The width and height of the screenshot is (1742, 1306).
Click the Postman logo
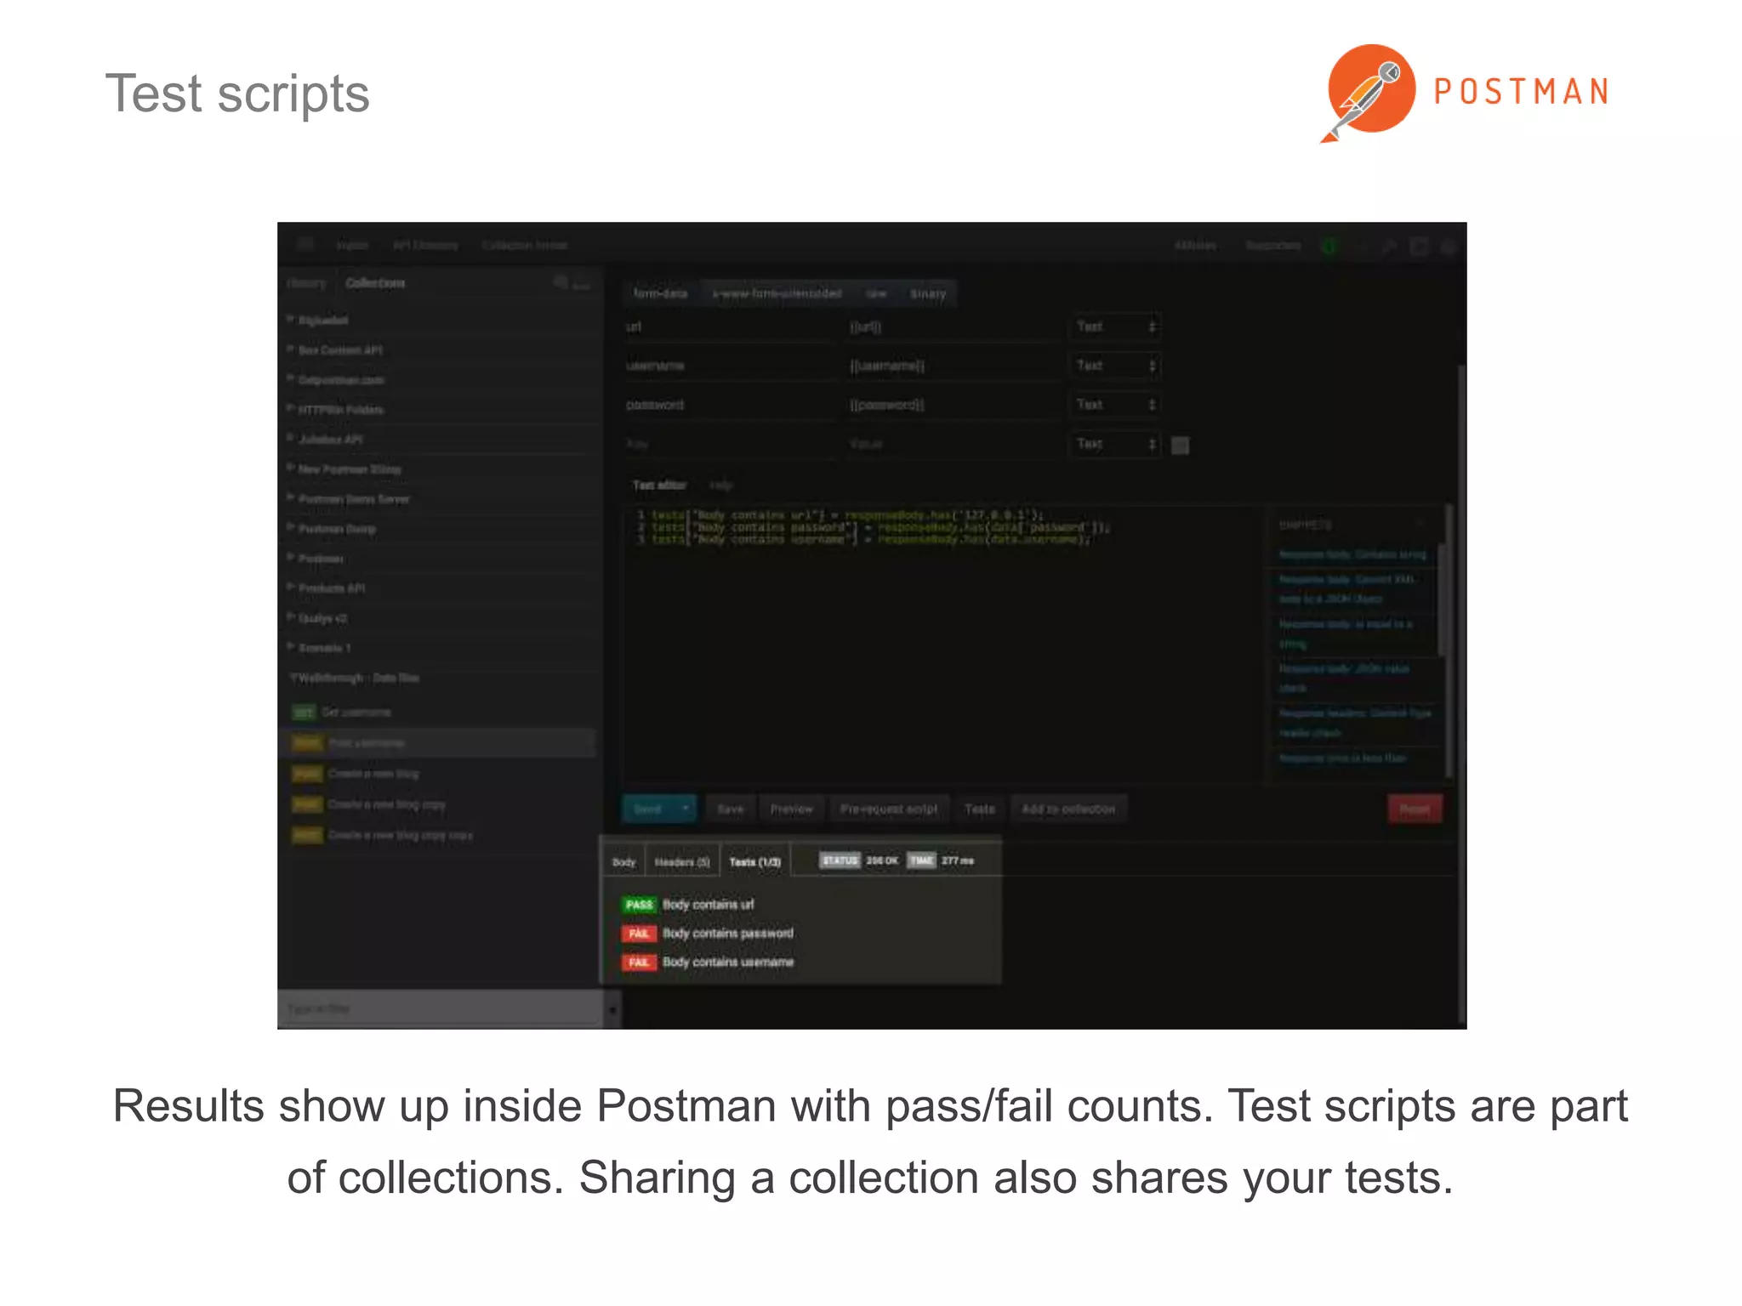point(1464,92)
